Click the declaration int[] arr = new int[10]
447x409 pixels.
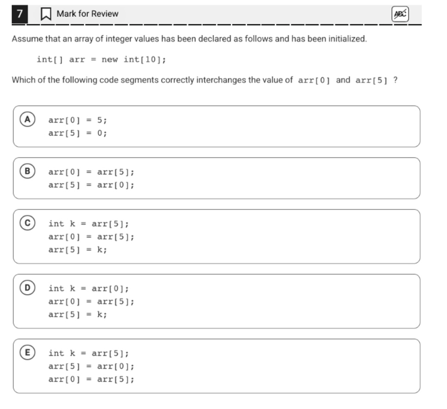click(x=101, y=60)
